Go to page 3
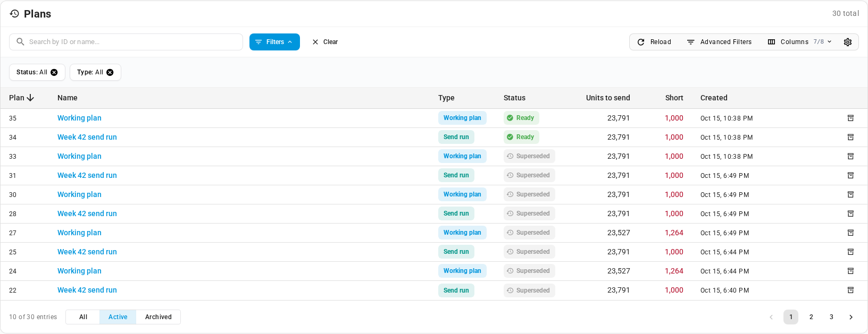This screenshot has width=868, height=334. (831, 317)
